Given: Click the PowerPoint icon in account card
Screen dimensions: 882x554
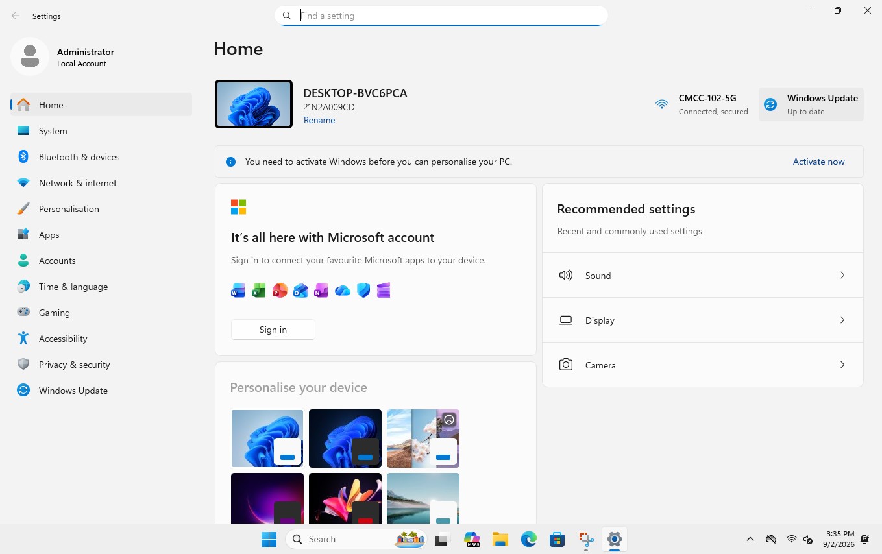Looking at the screenshot, I should pos(280,291).
